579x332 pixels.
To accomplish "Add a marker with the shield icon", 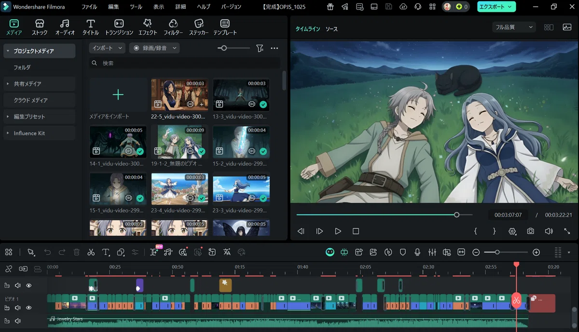I will pyautogui.click(x=403, y=252).
